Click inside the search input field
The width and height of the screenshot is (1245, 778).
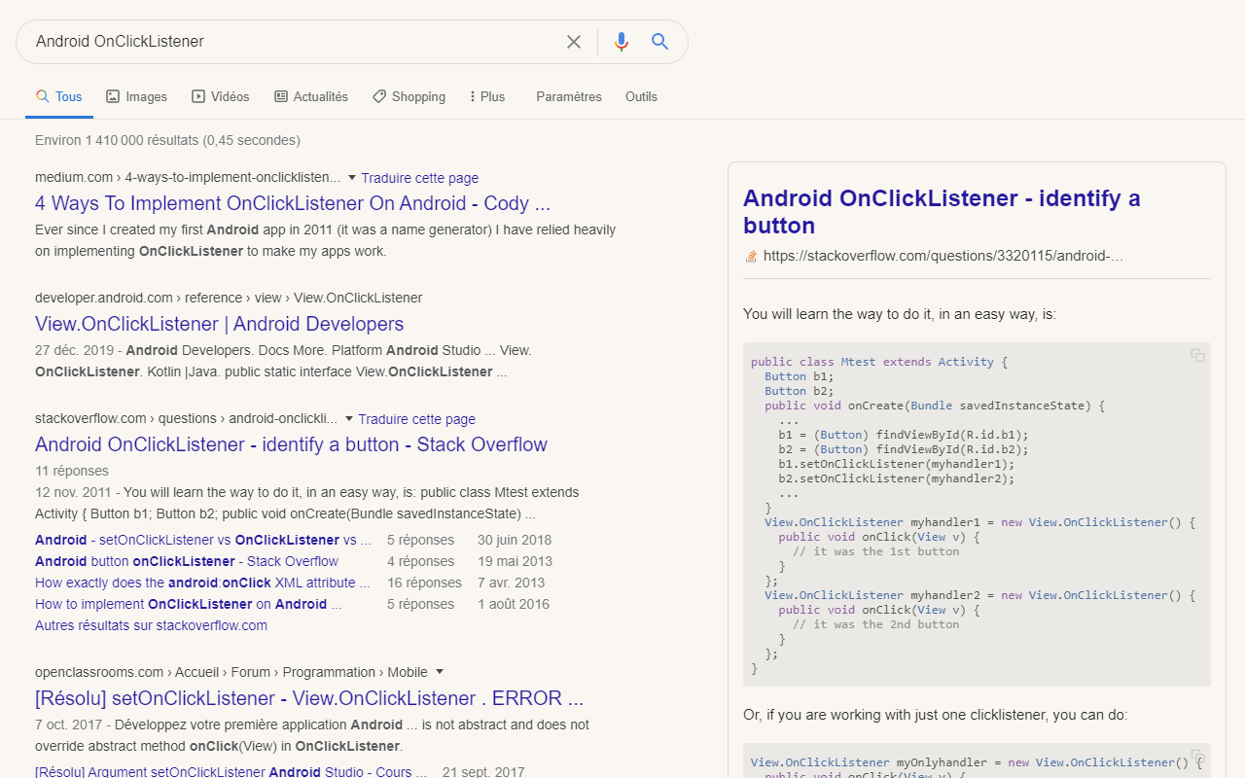tap(292, 42)
